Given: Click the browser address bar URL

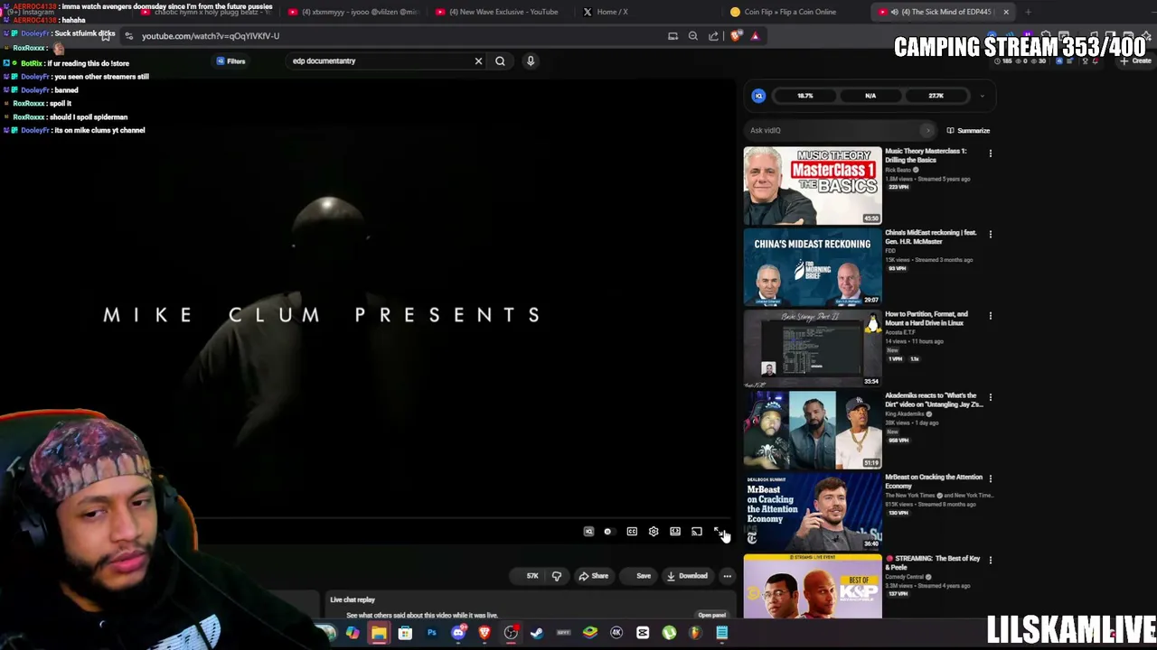Looking at the screenshot, I should (211, 36).
